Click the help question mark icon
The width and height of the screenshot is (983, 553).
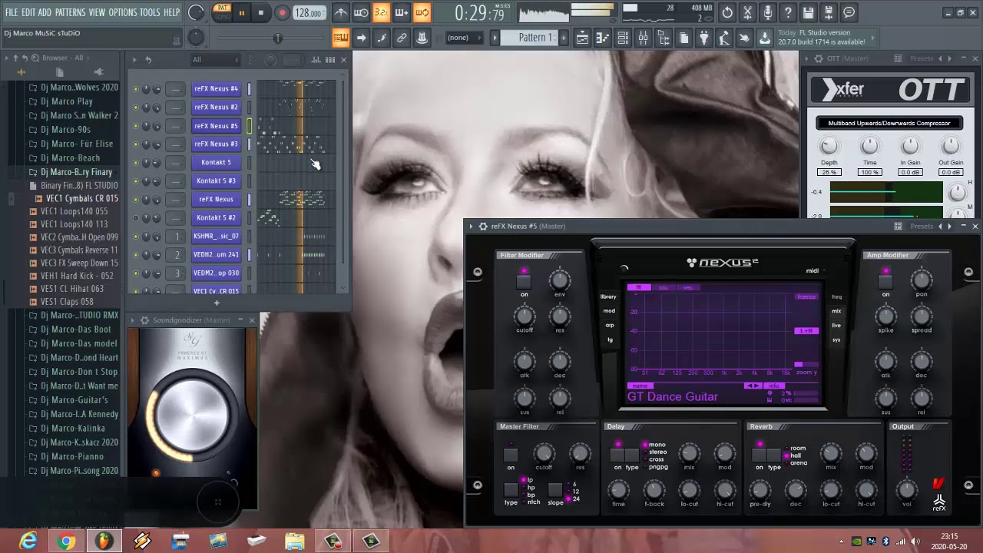(788, 12)
